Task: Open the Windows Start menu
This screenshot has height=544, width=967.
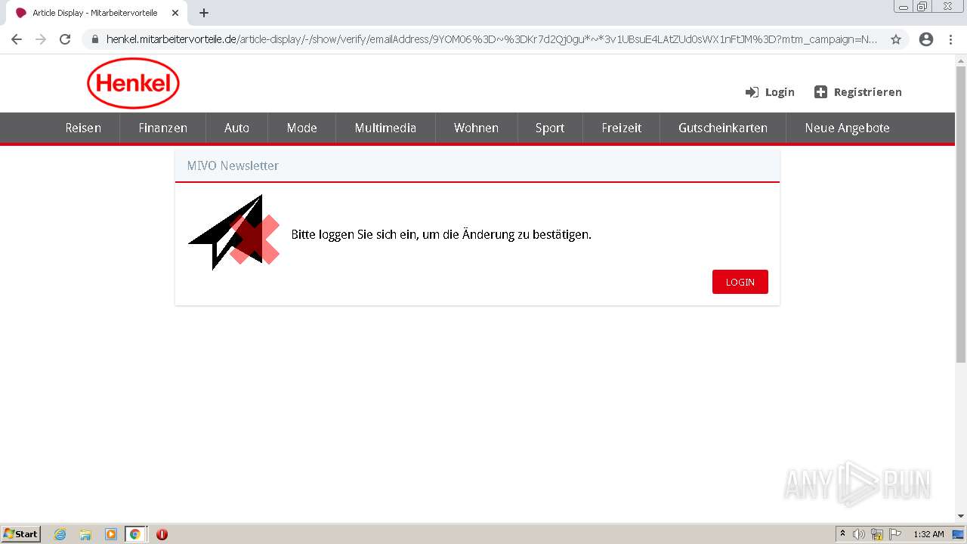Action: coord(21,534)
